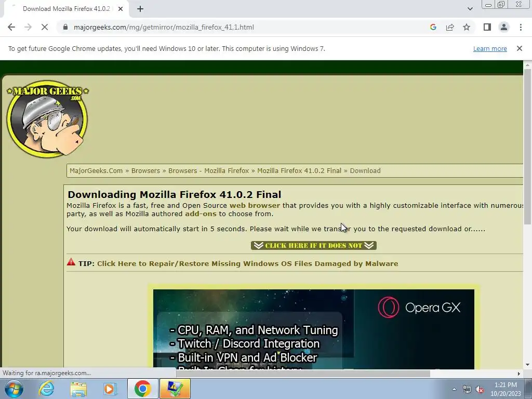532x399 pixels.
Task: Open the first Browsers breadcrumb link
Action: 145,170
